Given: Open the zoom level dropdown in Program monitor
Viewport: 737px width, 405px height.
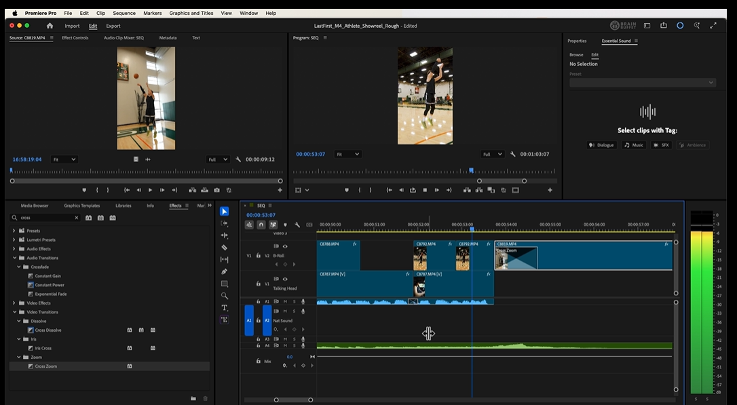Looking at the screenshot, I should tap(348, 154).
